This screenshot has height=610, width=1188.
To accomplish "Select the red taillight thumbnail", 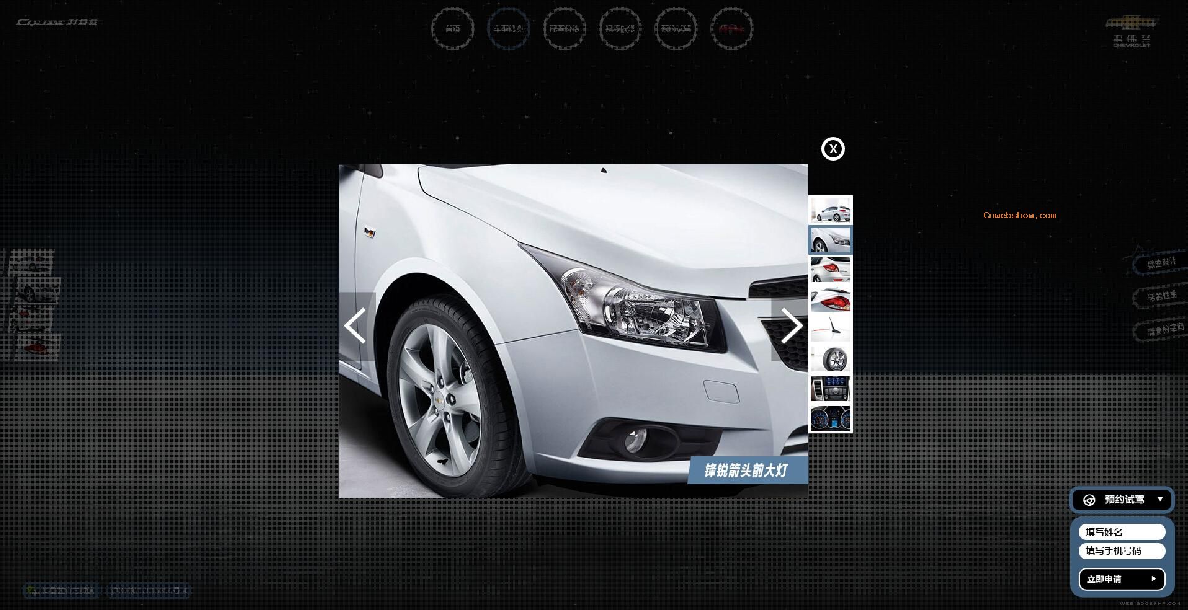I will click(831, 300).
